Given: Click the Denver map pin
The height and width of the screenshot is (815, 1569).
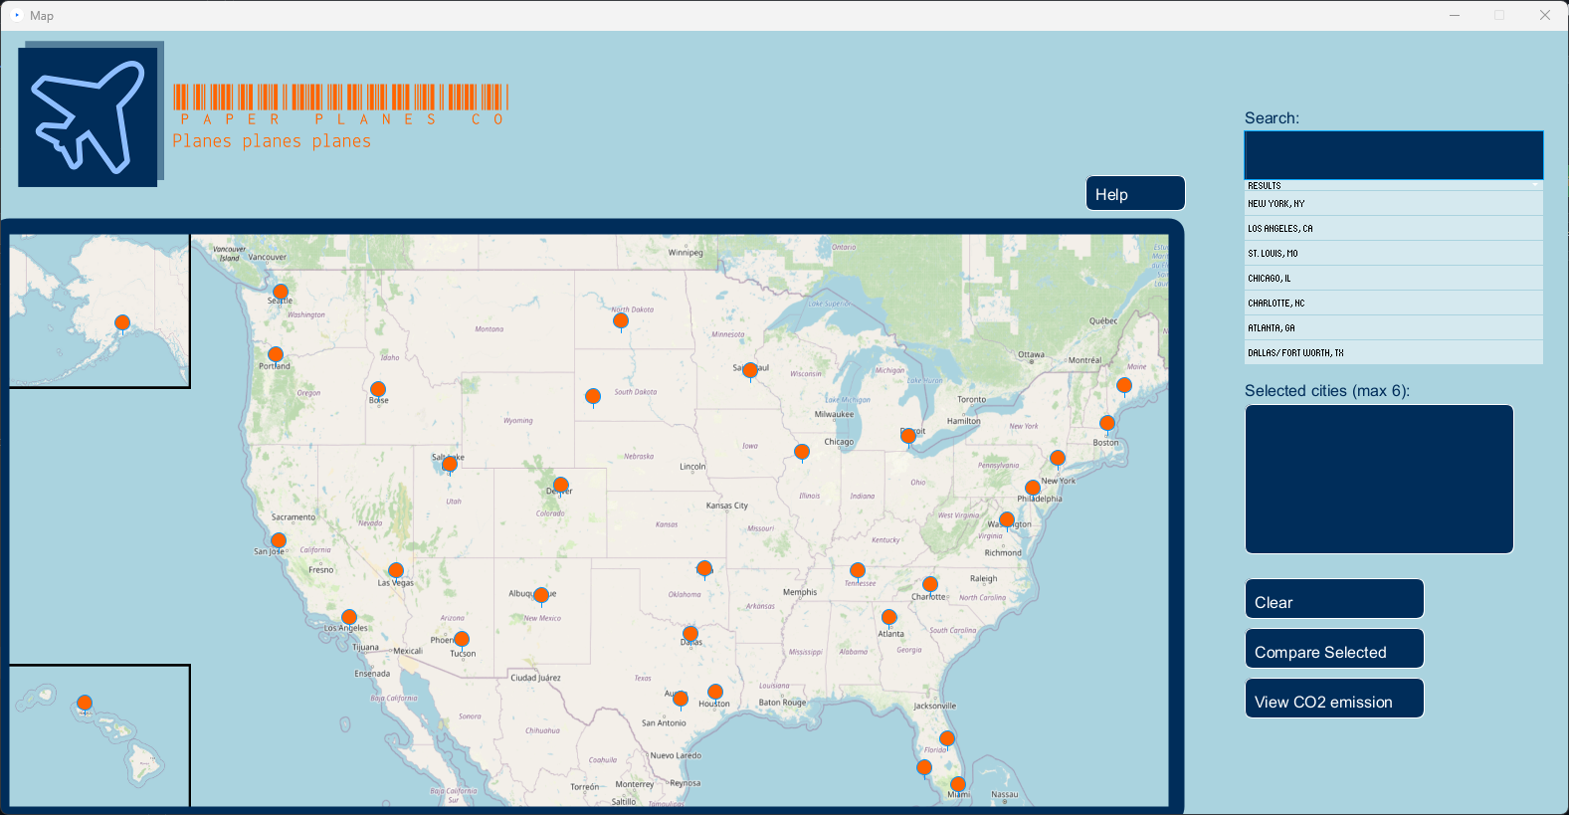Looking at the screenshot, I should point(561,485).
